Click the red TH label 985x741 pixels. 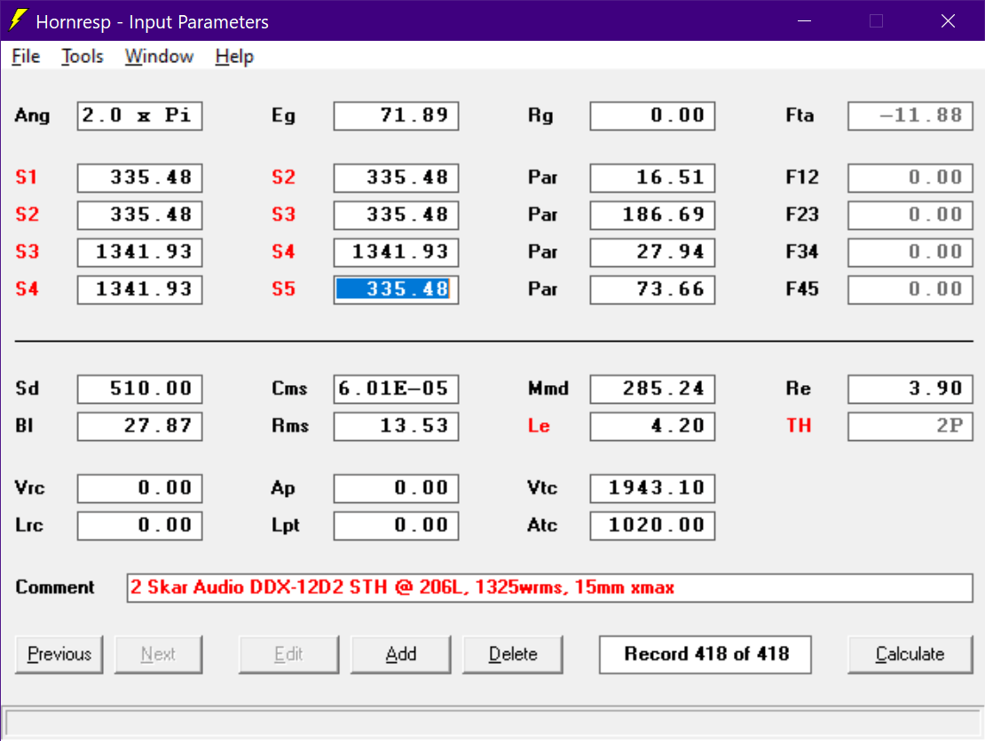799,426
